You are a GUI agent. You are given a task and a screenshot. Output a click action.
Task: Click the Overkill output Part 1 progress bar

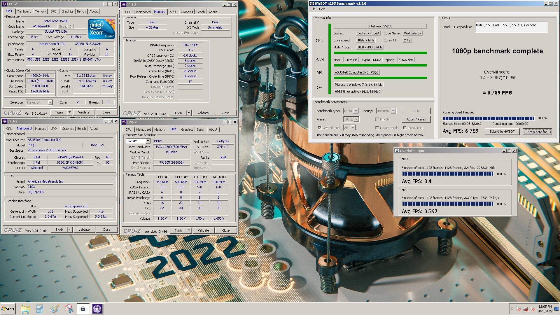tap(448, 174)
